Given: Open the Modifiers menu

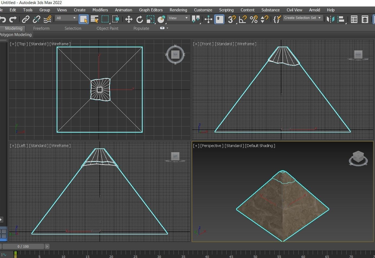Looking at the screenshot, I should pos(100,10).
